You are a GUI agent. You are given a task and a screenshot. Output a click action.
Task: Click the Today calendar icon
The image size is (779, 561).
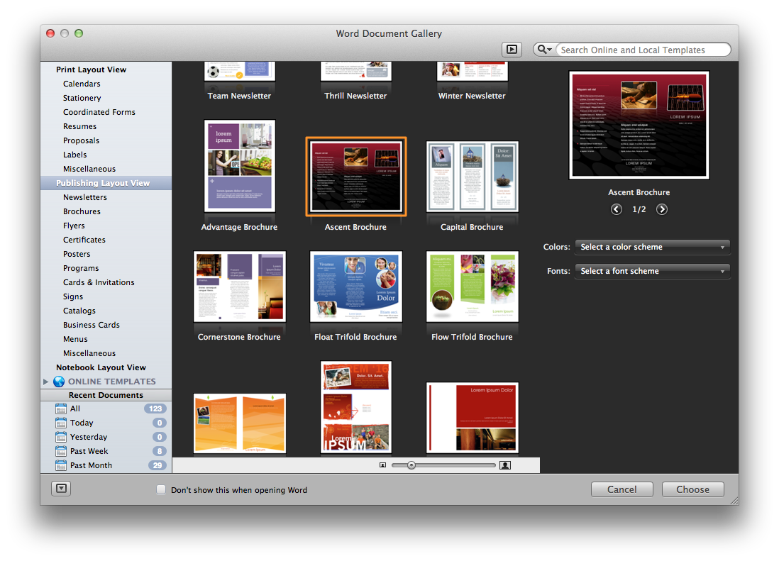click(x=61, y=423)
